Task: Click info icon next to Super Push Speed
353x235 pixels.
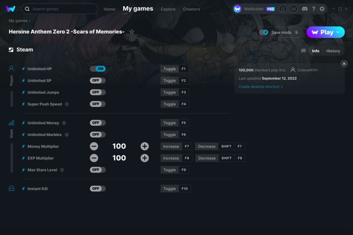Action: pyautogui.click(x=67, y=104)
